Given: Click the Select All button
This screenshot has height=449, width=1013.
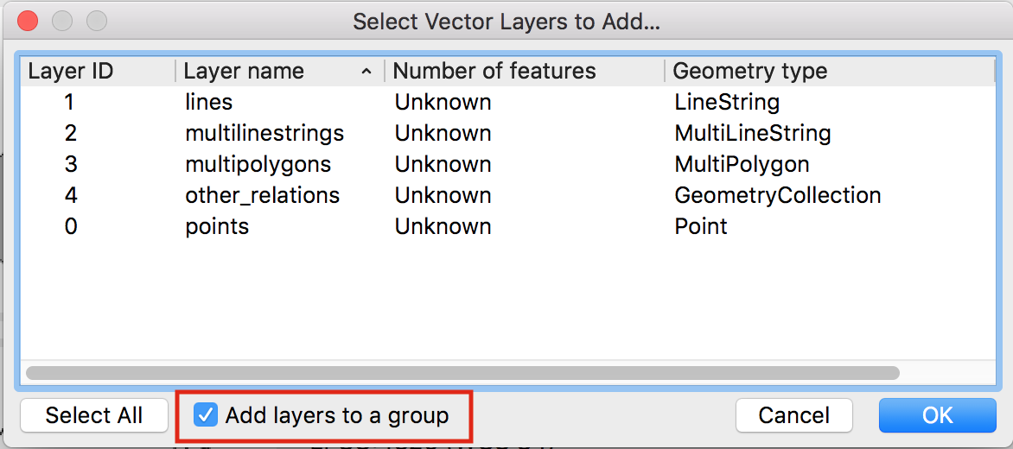Looking at the screenshot, I should coord(93,415).
